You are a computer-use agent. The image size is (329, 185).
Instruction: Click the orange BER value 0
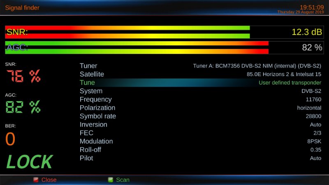click(x=10, y=139)
